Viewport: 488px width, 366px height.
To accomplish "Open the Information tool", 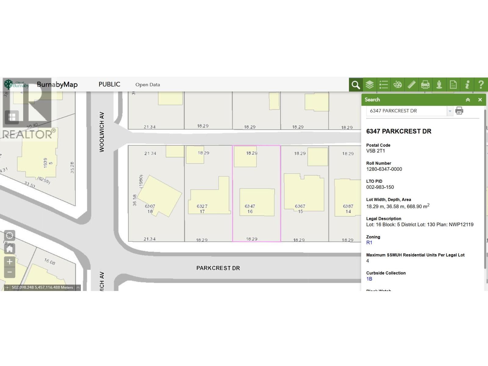I will [x=467, y=84].
